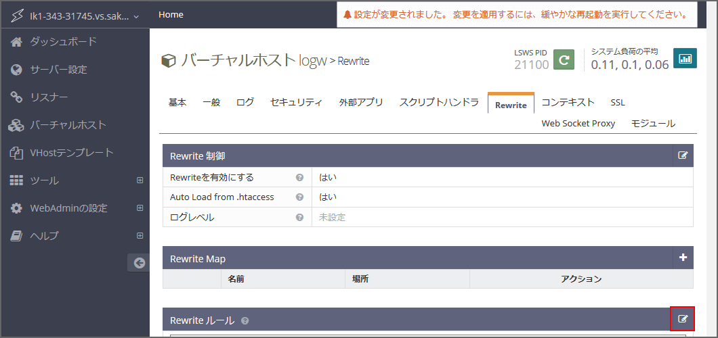The image size is (718, 338).
Task: Expand the ヘルプ sidebar menu
Action: tap(140, 236)
